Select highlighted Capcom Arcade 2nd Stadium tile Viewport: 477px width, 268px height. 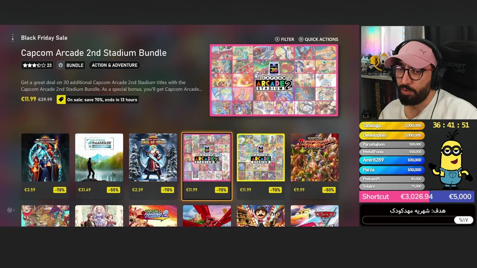pyautogui.click(x=207, y=166)
